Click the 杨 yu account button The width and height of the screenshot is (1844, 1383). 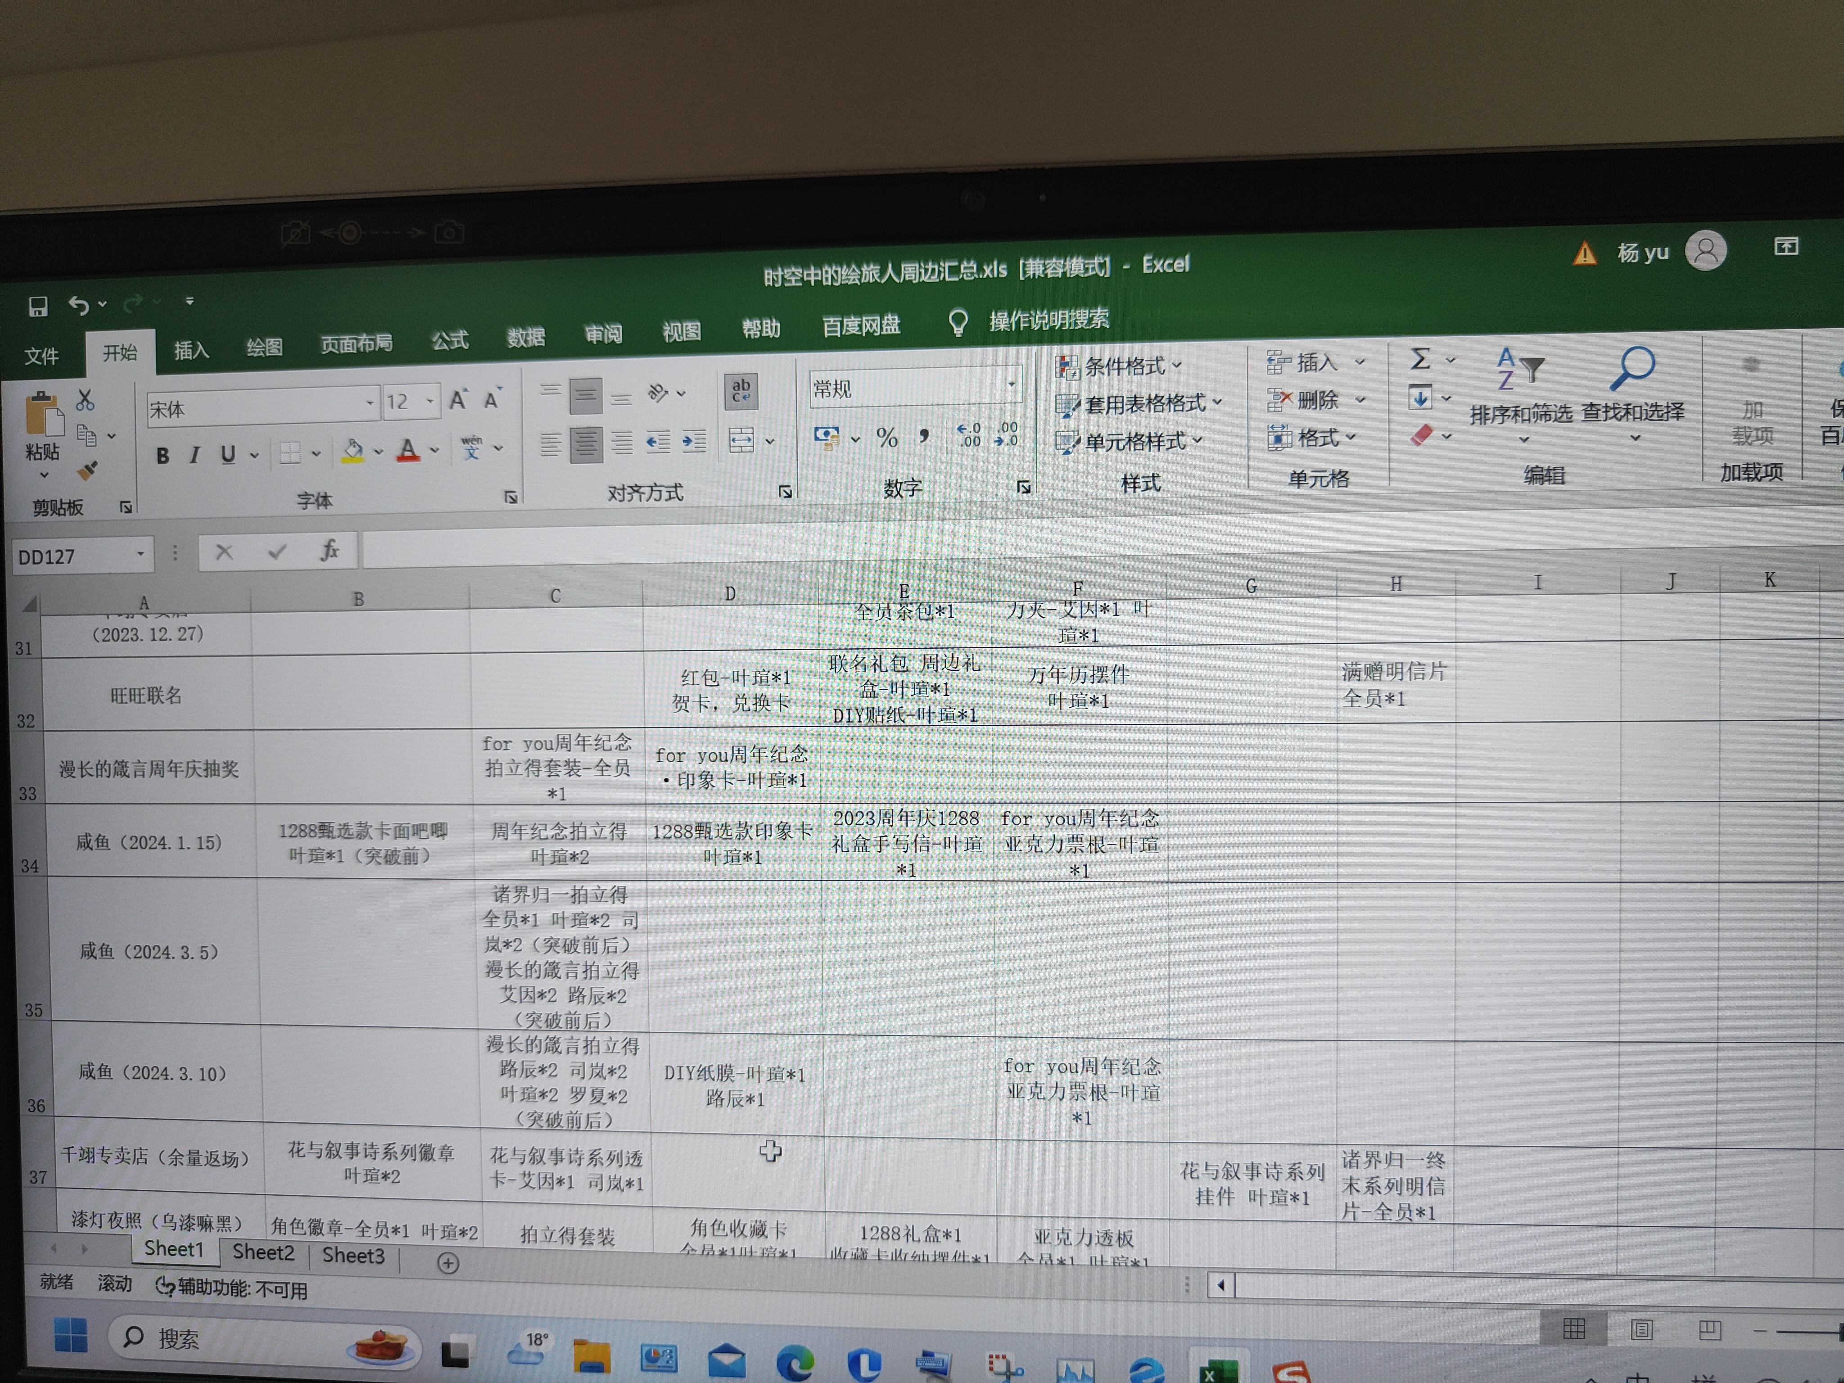pos(1672,250)
